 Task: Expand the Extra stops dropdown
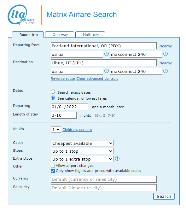pyautogui.click(x=82, y=159)
